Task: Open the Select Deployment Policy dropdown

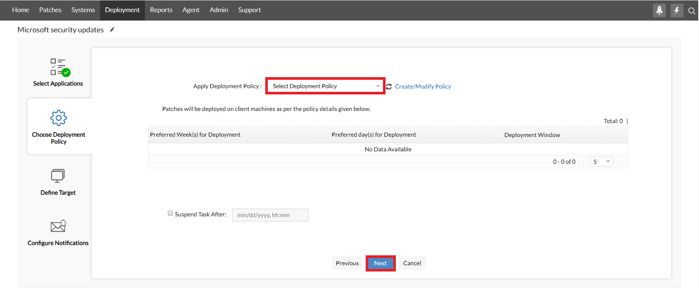Action: click(x=325, y=86)
